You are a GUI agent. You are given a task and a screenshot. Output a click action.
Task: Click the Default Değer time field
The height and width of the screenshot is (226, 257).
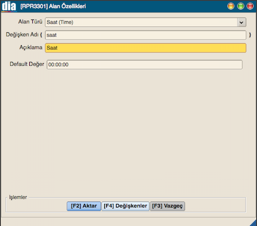click(144, 65)
